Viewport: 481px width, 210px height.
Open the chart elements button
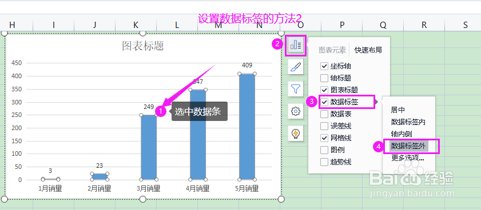click(296, 45)
